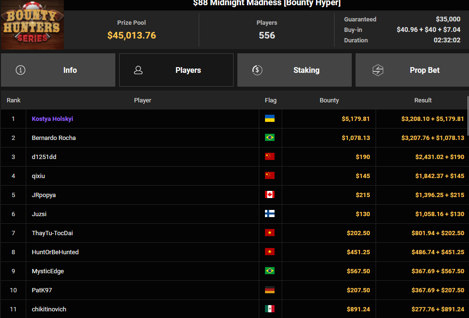Click guaranteed value $35,000
This screenshot has width=469, height=318.
[x=448, y=19]
